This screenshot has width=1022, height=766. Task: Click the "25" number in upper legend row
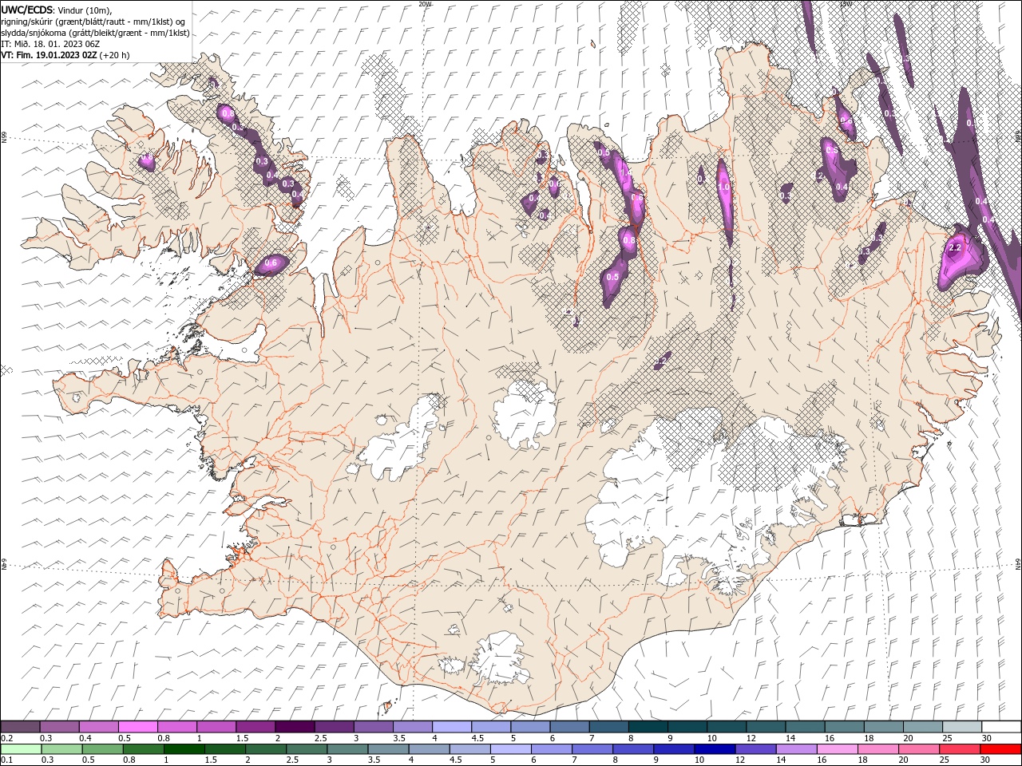[x=948, y=738]
